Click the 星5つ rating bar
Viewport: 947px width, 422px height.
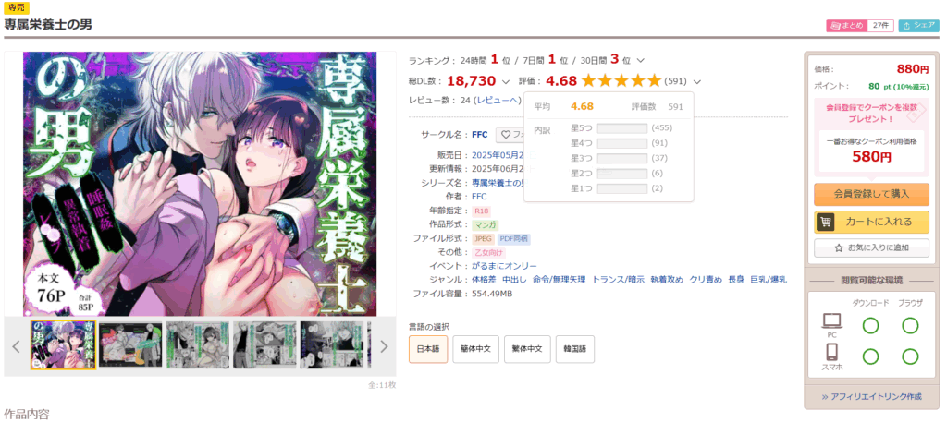[x=622, y=127]
